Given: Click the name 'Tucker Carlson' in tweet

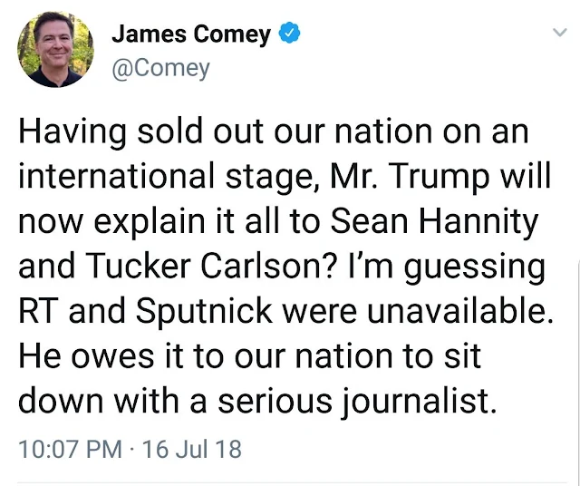Looking at the screenshot, I should pos(195,266).
